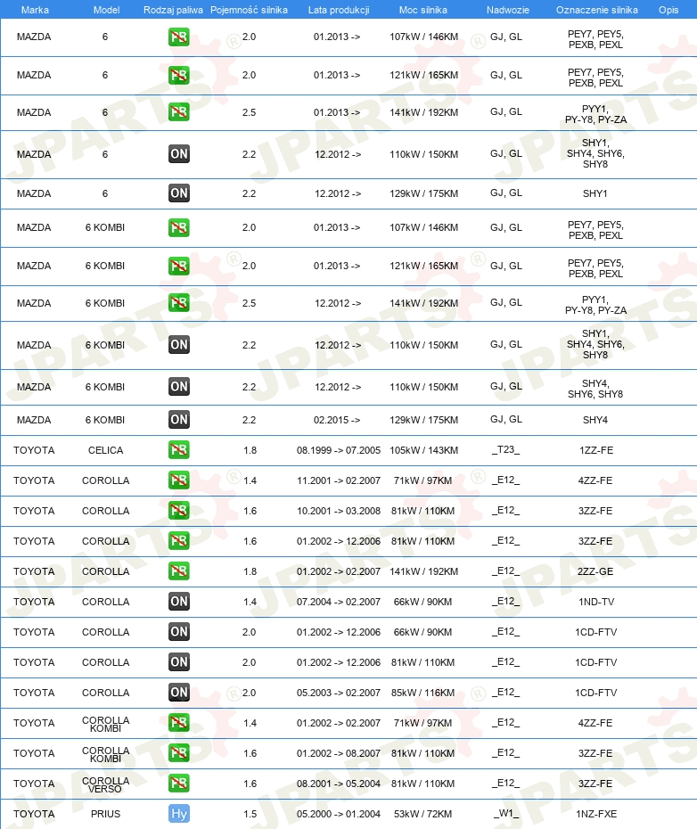Click petrol icon for Corolla 1.4 11.2001 row
Viewport: 697px width, 829px height.
[179, 480]
